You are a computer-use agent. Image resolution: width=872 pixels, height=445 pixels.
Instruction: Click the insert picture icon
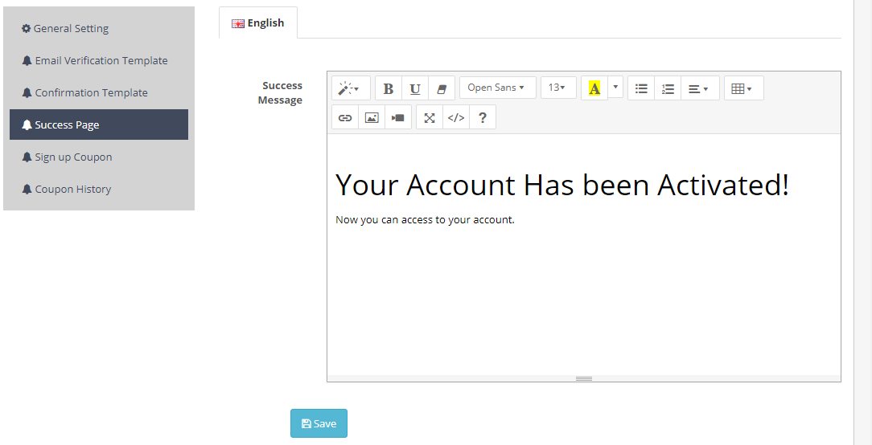pyautogui.click(x=372, y=117)
